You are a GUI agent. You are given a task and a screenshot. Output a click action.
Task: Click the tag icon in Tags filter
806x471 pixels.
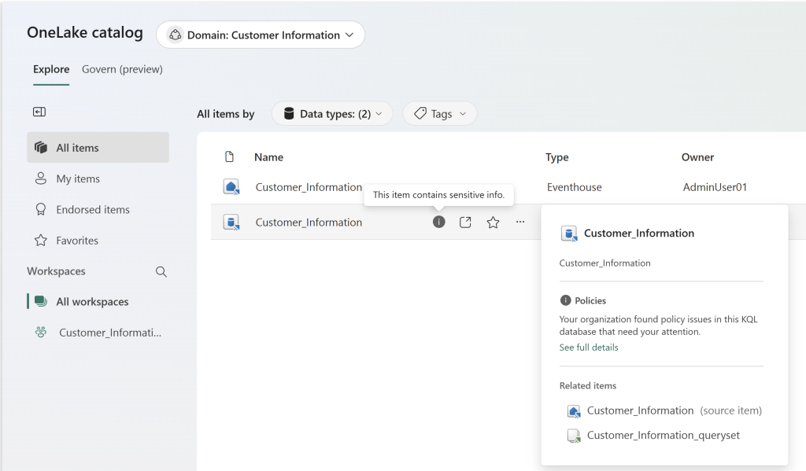point(420,113)
